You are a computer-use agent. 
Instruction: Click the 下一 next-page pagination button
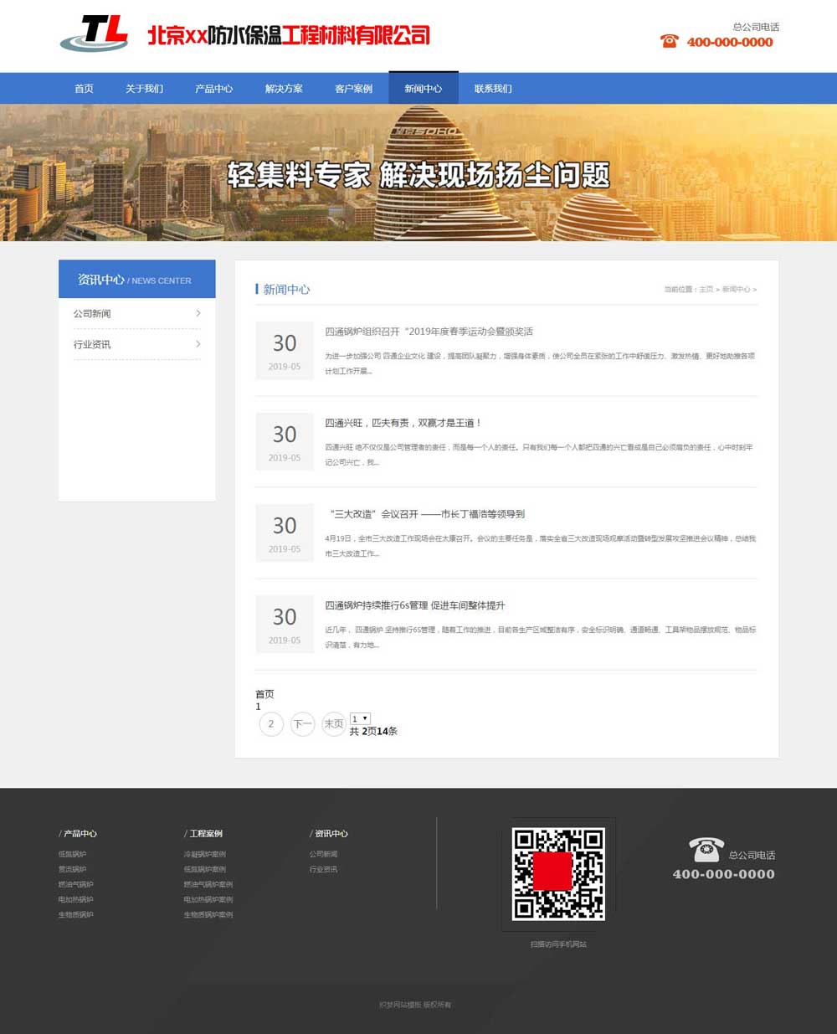click(302, 723)
